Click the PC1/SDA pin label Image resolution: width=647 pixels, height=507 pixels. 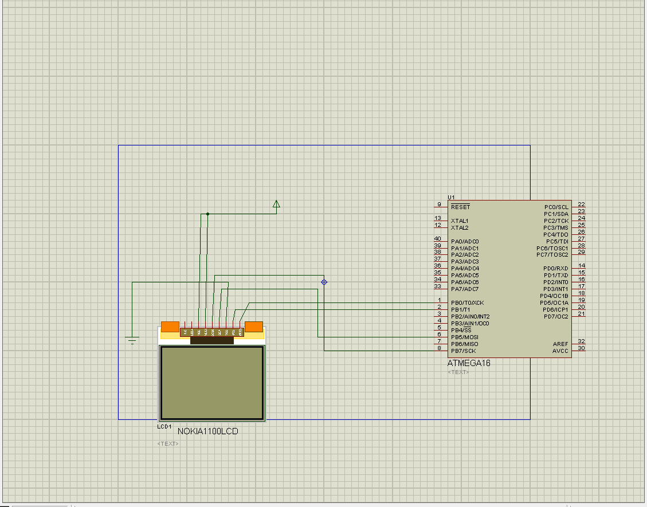point(556,214)
